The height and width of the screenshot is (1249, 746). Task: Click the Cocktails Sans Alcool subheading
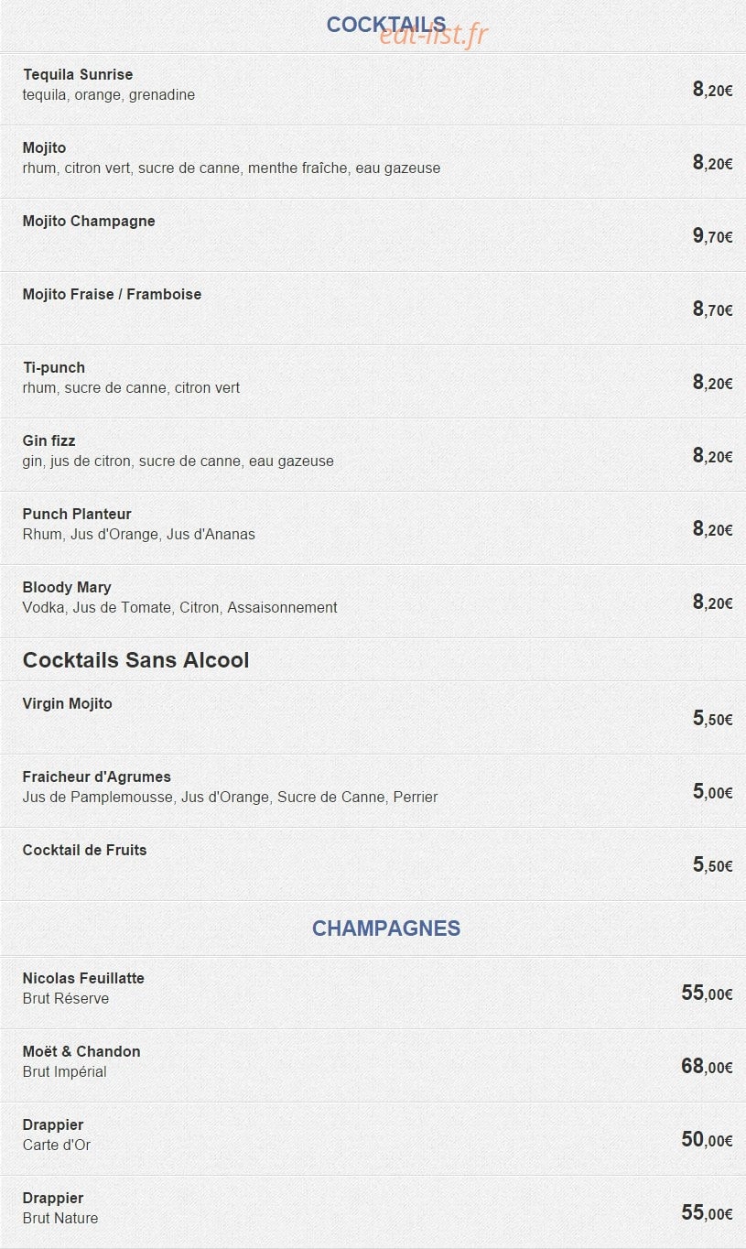click(135, 660)
